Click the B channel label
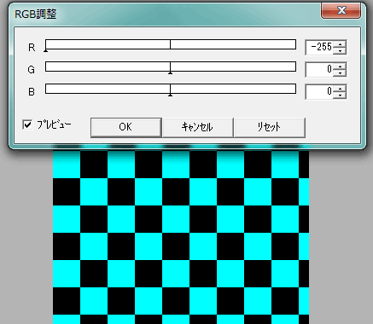The width and height of the screenshot is (373, 324). click(x=32, y=91)
